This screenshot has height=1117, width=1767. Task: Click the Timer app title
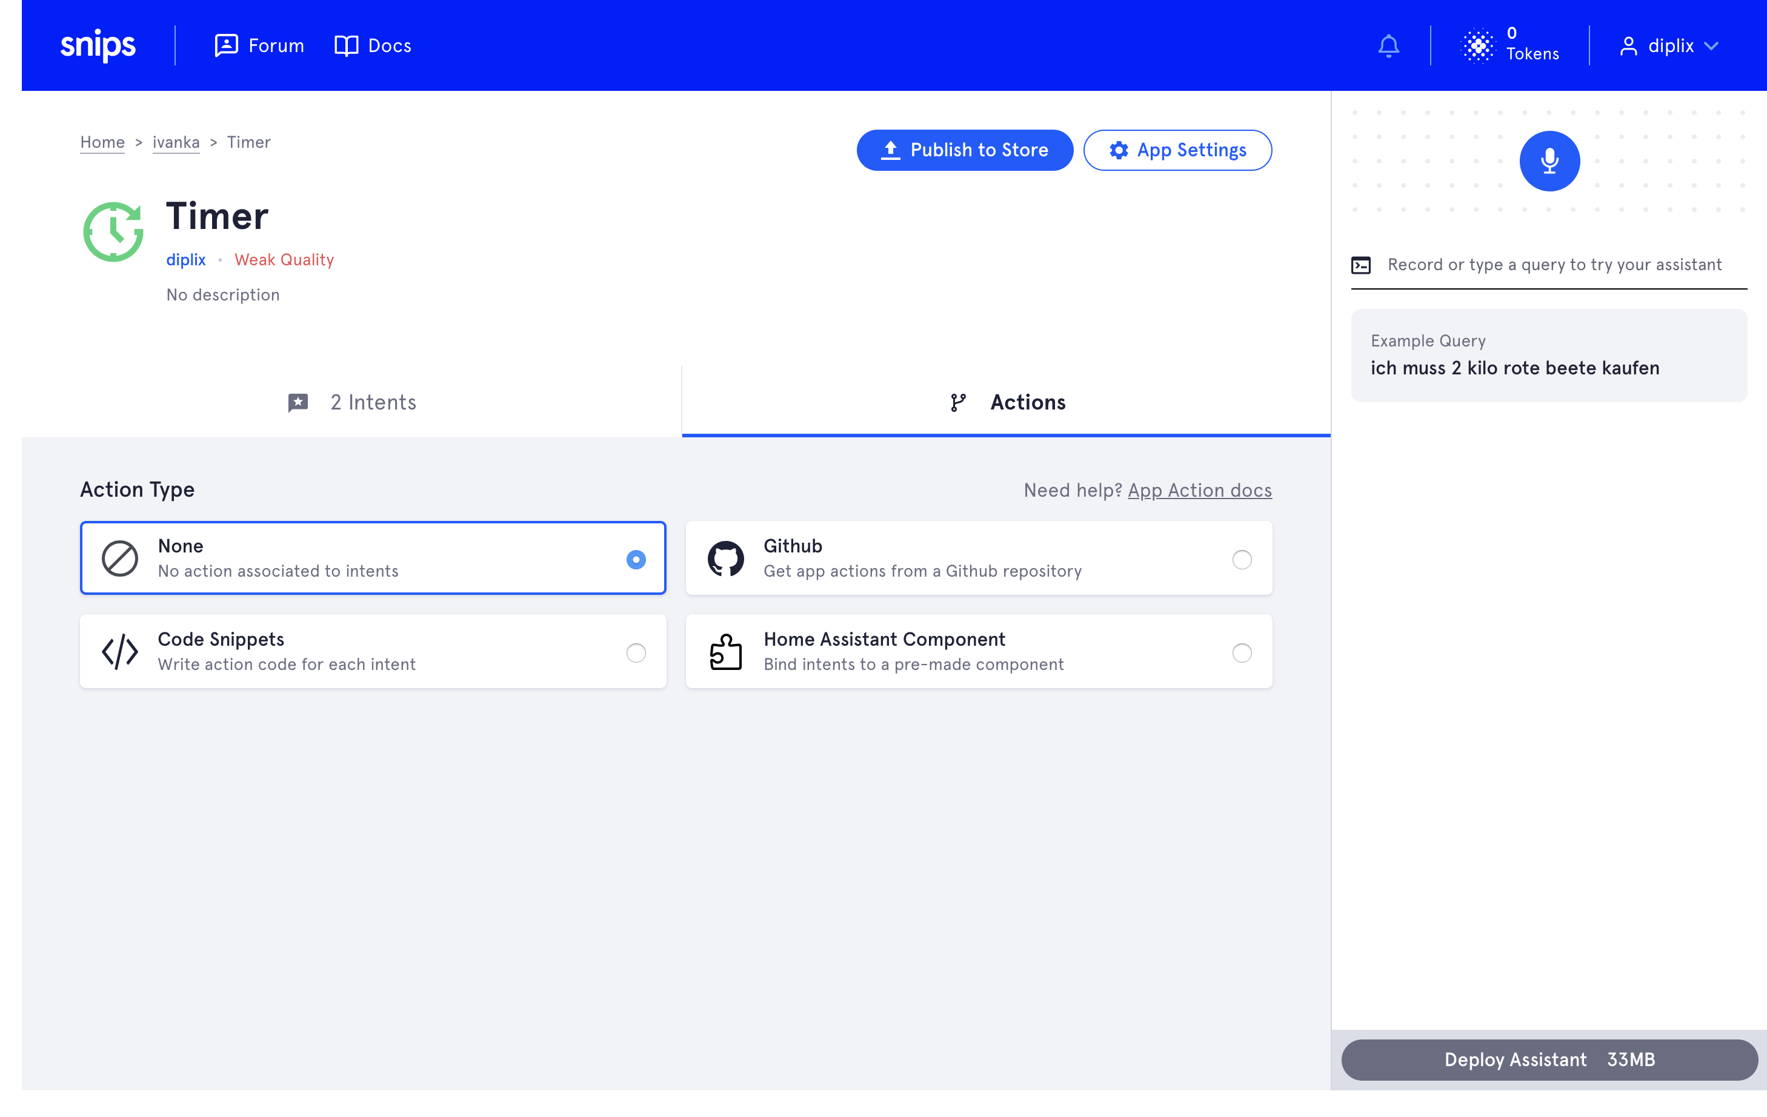[x=216, y=216]
